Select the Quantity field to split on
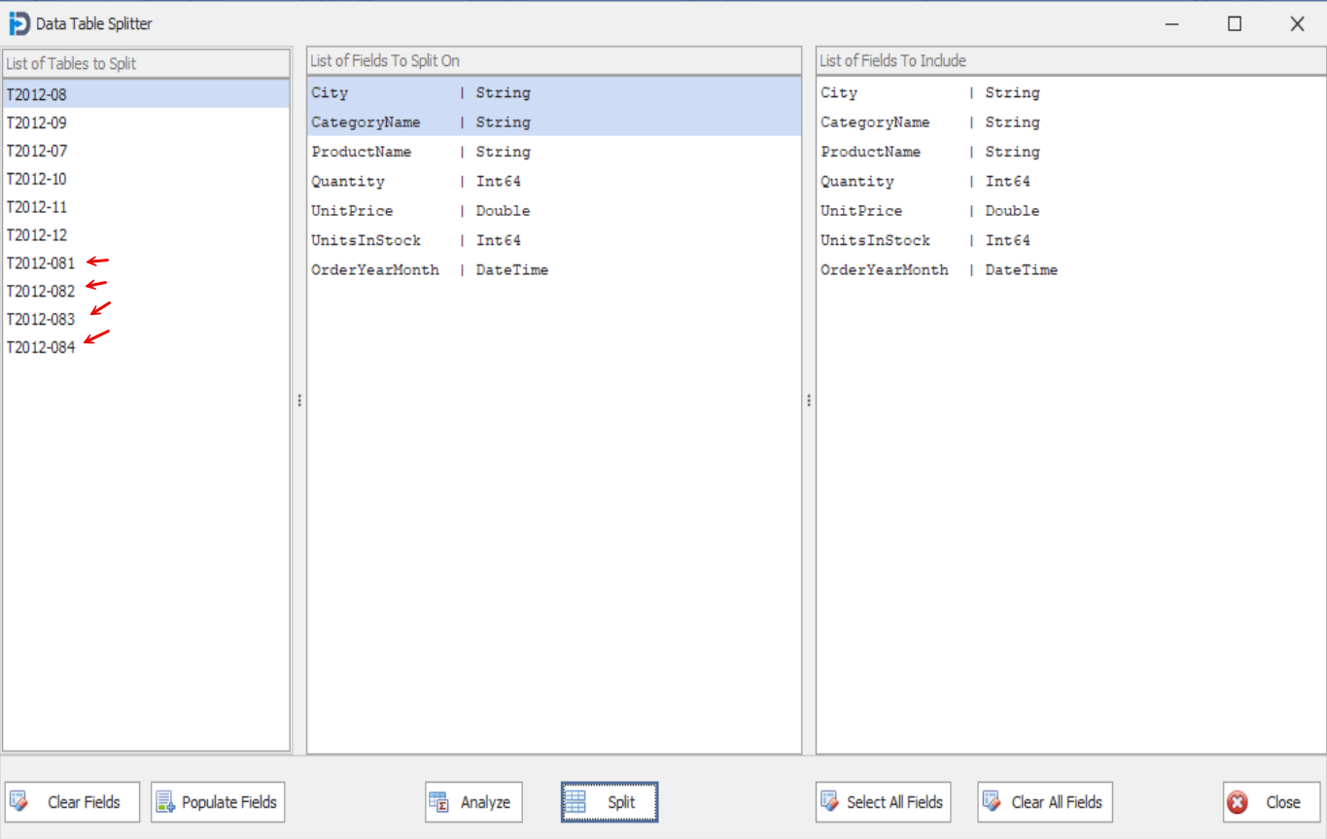The width and height of the screenshot is (1327, 839). click(408, 181)
